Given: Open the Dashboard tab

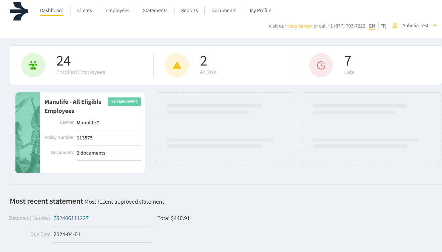Looking at the screenshot, I should tap(52, 10).
